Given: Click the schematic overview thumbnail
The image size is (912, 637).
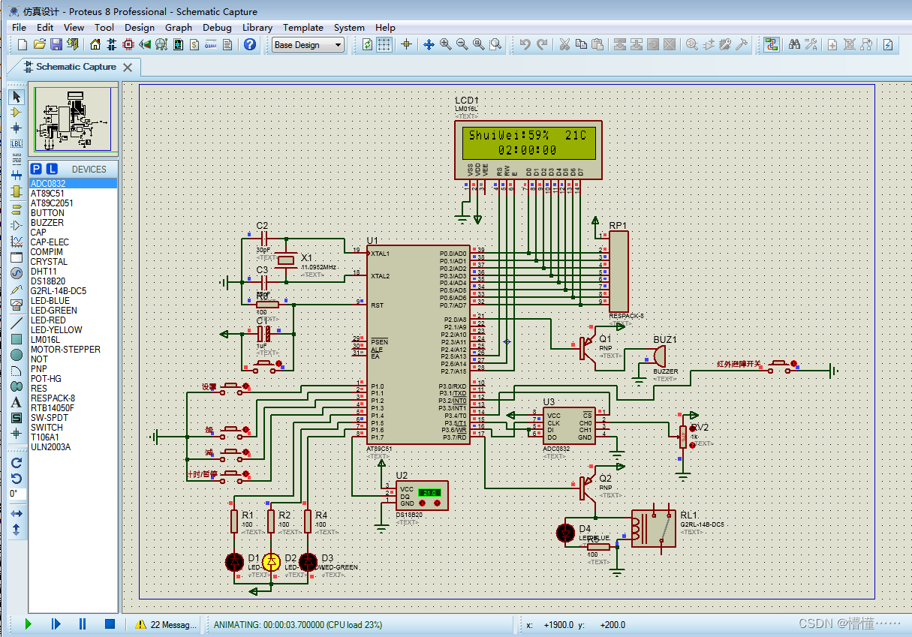Looking at the screenshot, I should click(74, 120).
